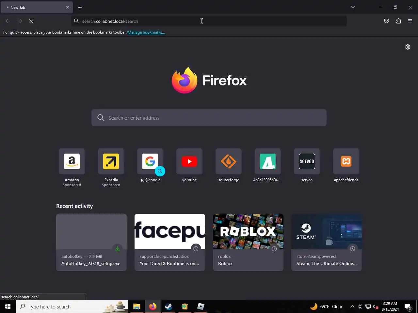Open the Extensions puzzle icon
This screenshot has height=313, width=418.
pos(398,21)
